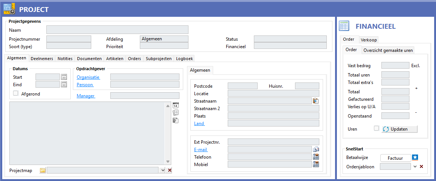Open the Start date calendar picker
The image size is (436, 181).
pos(64,77)
